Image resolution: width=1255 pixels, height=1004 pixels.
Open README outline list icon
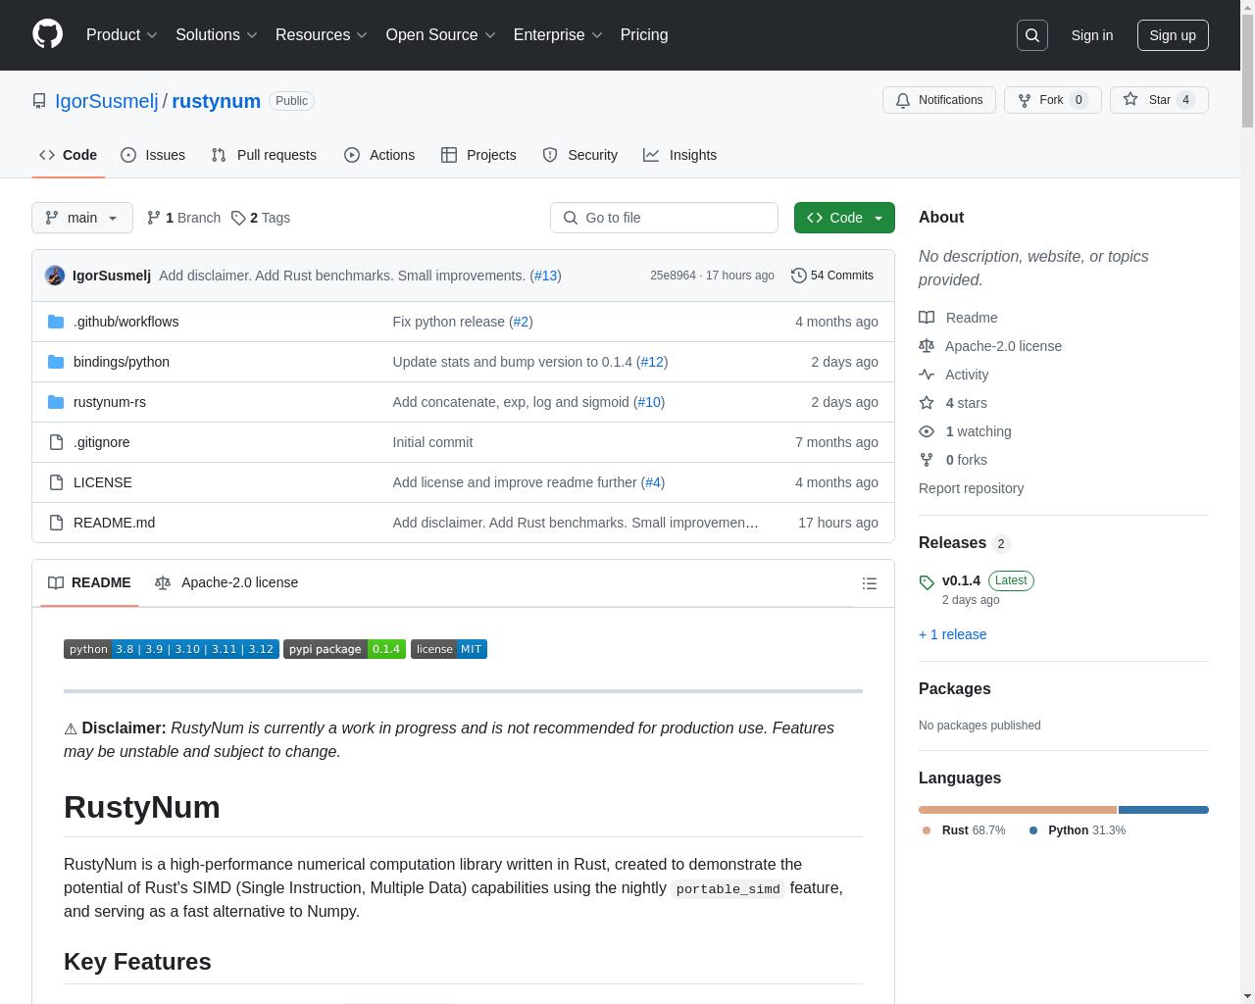[x=869, y=583]
